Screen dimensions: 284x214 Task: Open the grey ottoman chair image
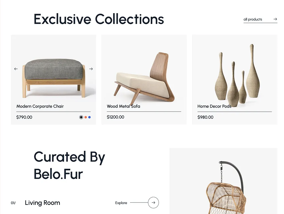(54, 78)
